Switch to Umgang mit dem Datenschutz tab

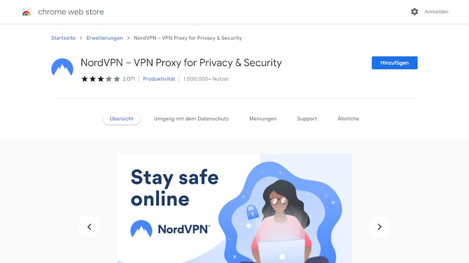pos(191,119)
